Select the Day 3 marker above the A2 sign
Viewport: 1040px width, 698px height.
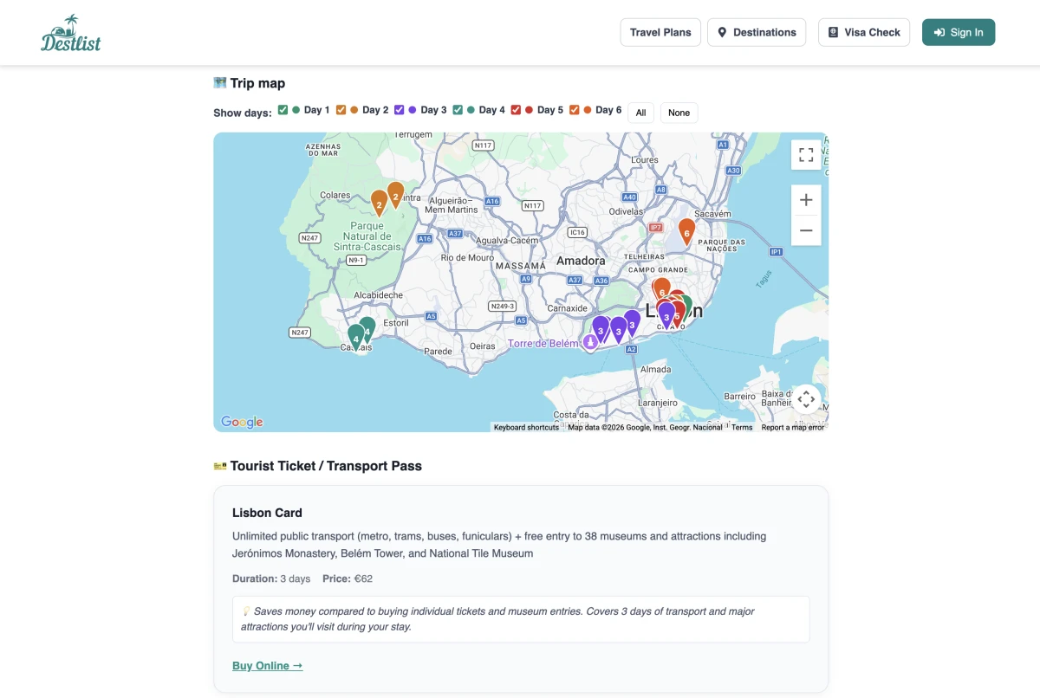pos(632,324)
